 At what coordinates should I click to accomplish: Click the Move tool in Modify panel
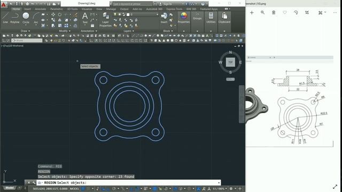53,14
